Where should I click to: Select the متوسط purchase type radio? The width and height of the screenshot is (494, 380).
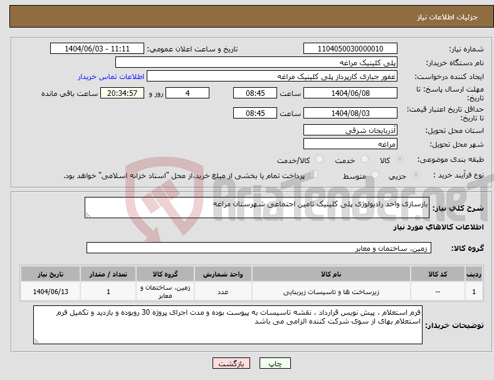coord(376,174)
